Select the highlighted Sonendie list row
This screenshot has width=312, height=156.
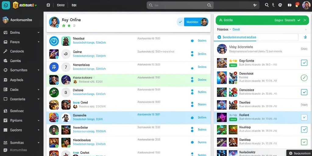pos(129,118)
